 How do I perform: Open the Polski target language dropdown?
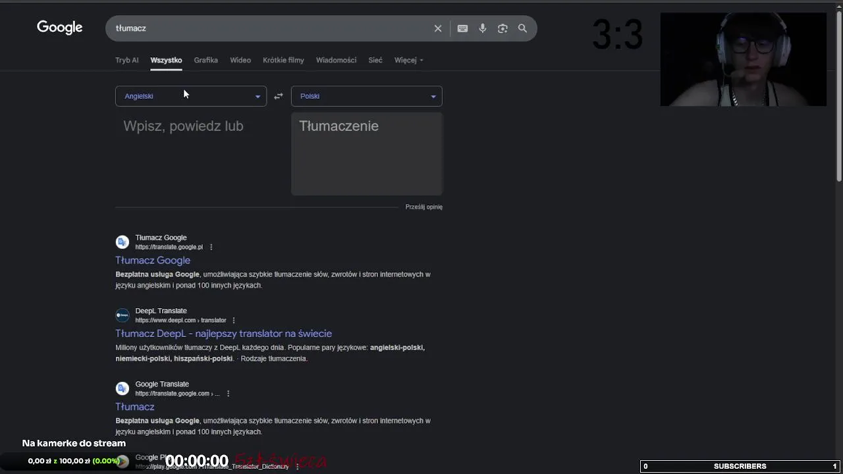click(367, 96)
